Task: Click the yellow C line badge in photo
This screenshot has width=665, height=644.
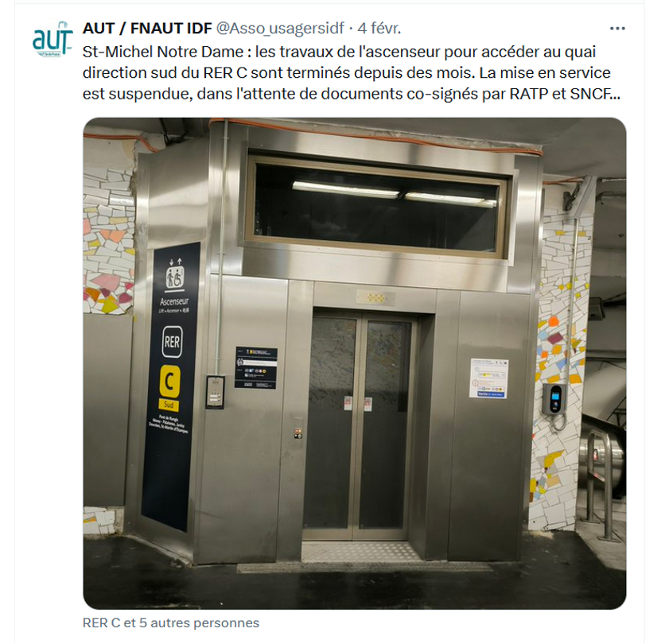Action: pyautogui.click(x=169, y=381)
